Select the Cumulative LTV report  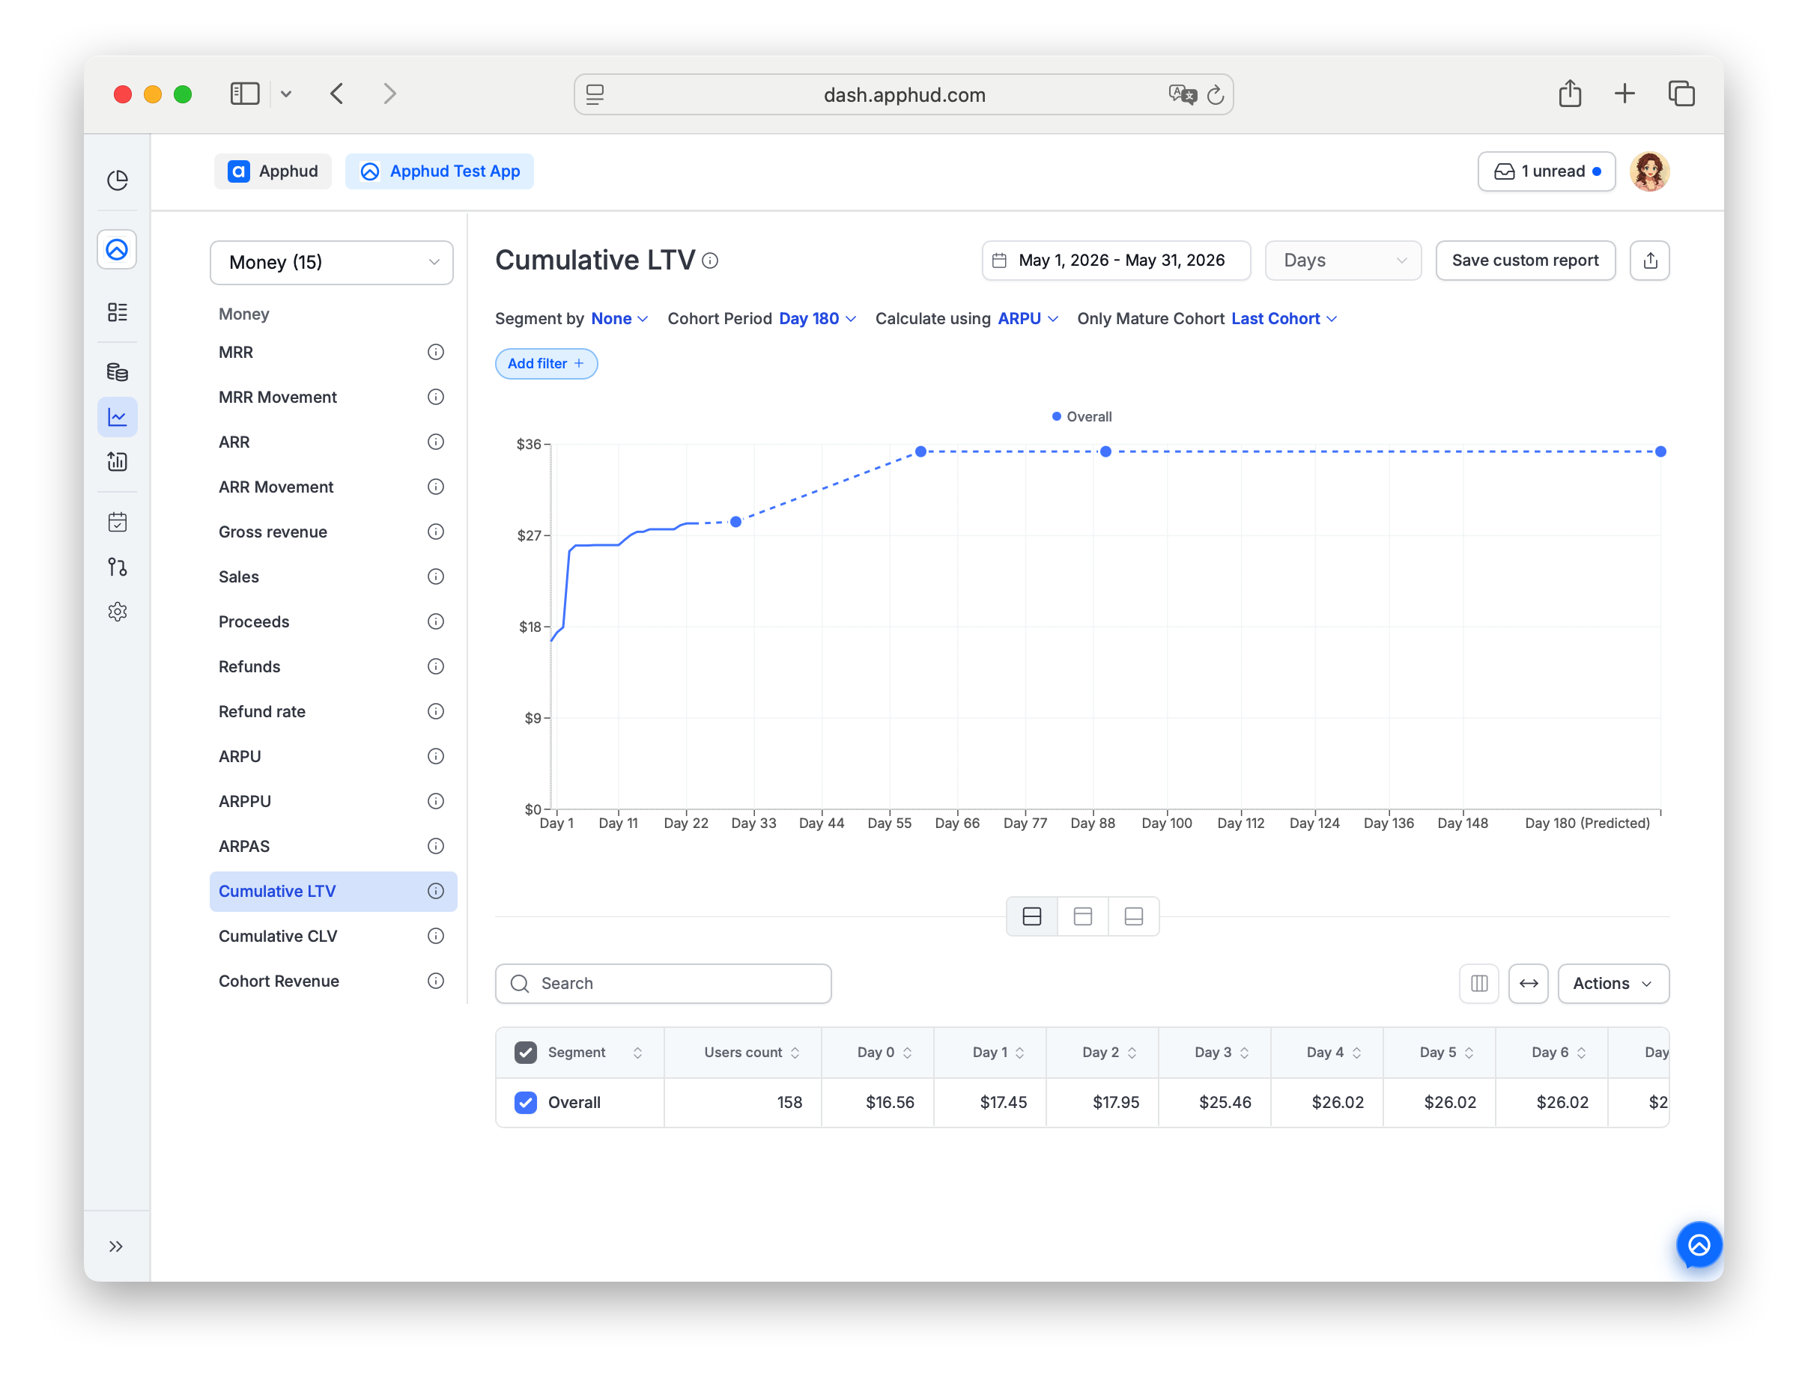[x=333, y=891]
